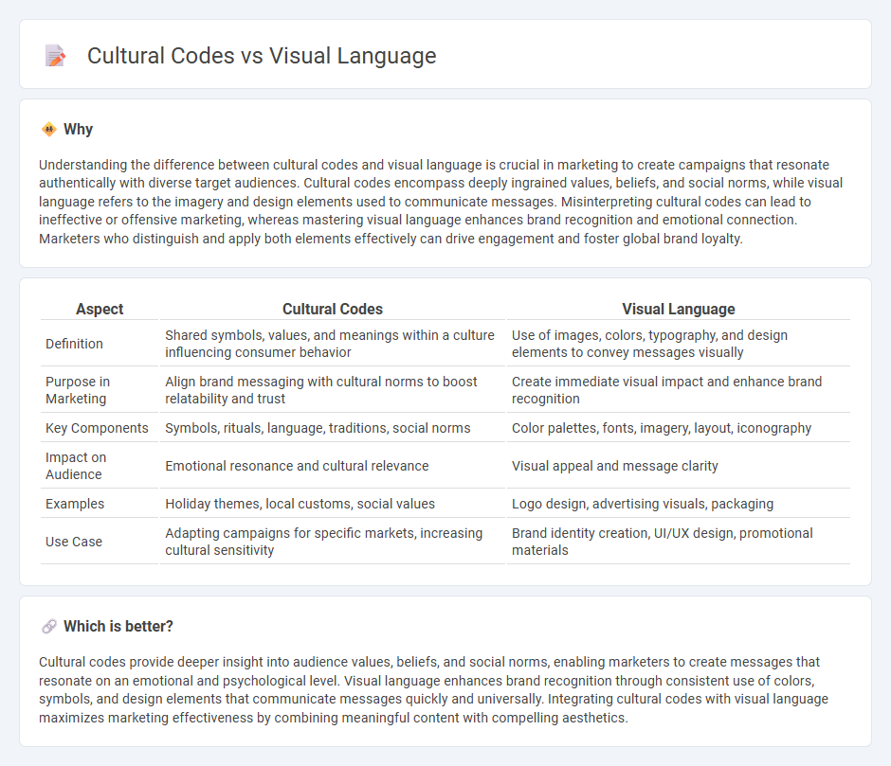Select the Use Case row label

[74, 542]
